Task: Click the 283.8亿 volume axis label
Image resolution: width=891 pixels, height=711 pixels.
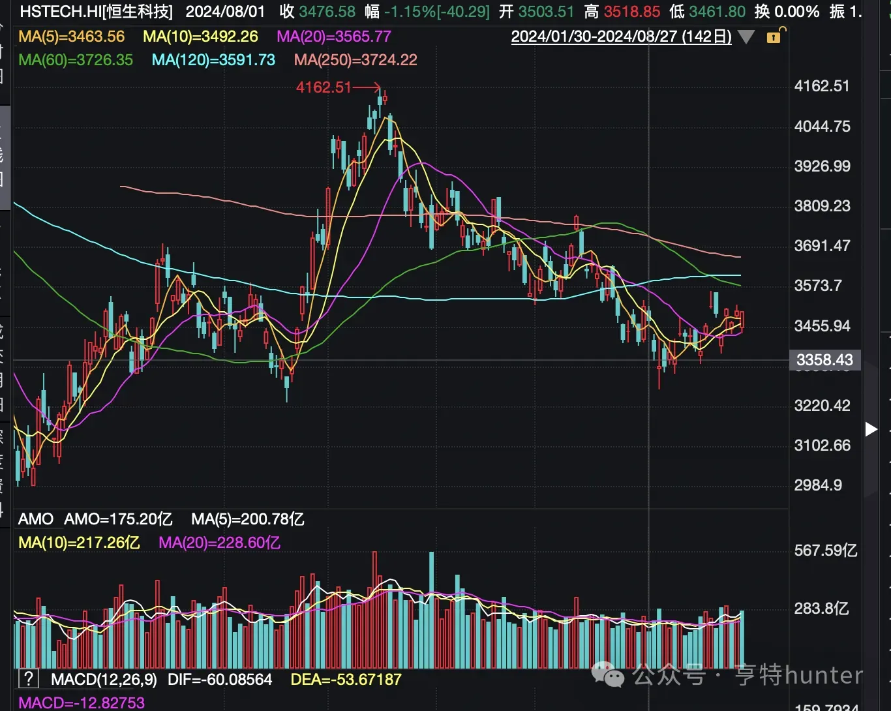Action: tap(822, 609)
